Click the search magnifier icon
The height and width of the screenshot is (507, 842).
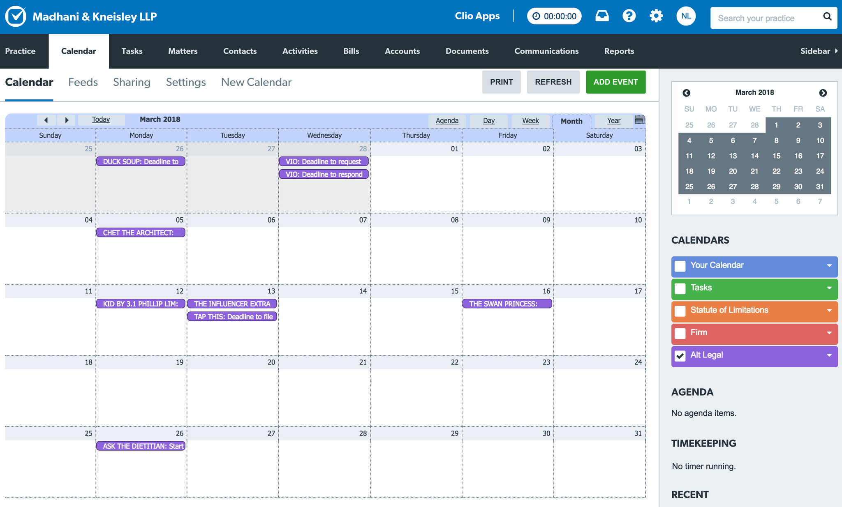pyautogui.click(x=827, y=17)
